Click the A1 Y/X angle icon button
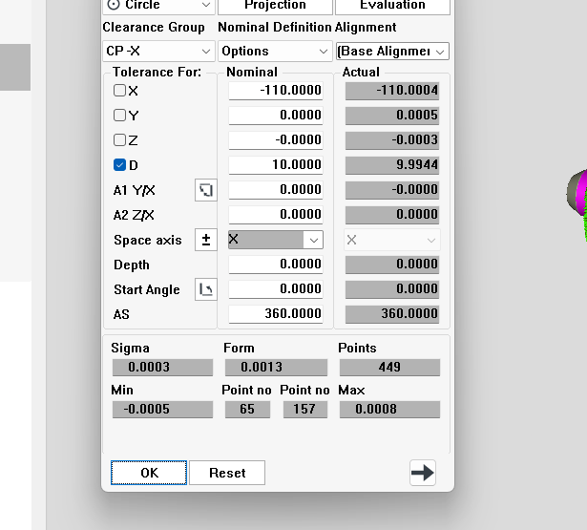The height and width of the screenshot is (530, 587). 205,190
